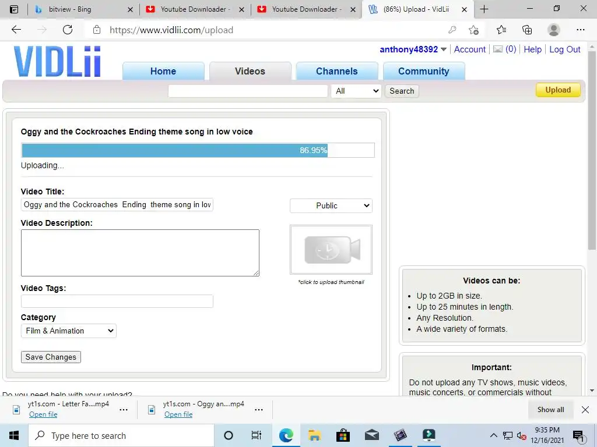Focus the Video Description text area
This screenshot has height=447, width=597.
click(x=140, y=253)
